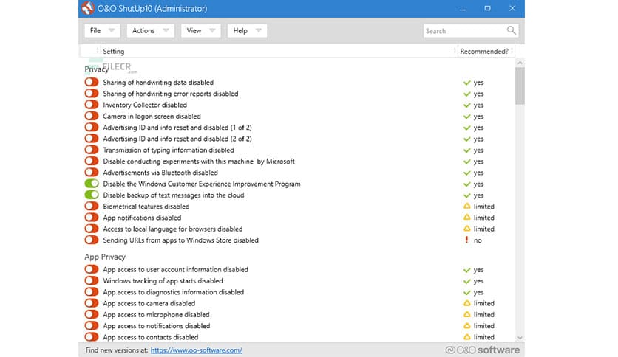Turn off Disable backup of text messages toggle

(92, 195)
